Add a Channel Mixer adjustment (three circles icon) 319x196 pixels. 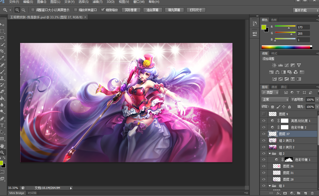click(x=296, y=72)
